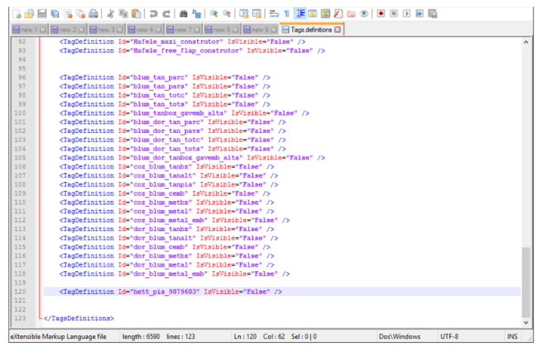This screenshot has height=352, width=546.
Task: Close the new 5 tab
Action: [236, 29]
